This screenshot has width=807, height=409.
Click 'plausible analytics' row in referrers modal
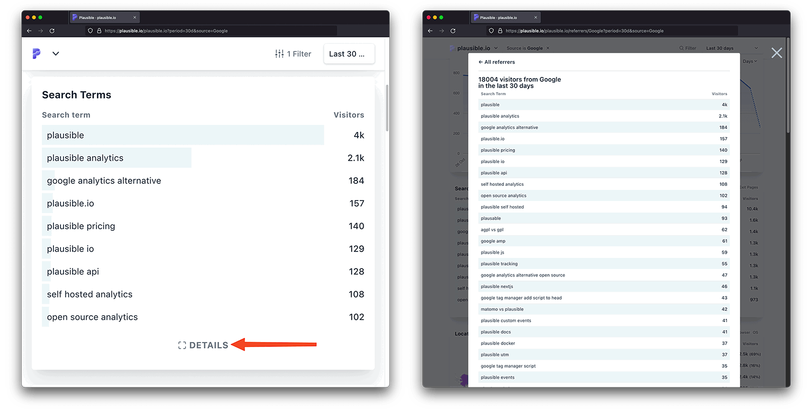[x=604, y=116]
